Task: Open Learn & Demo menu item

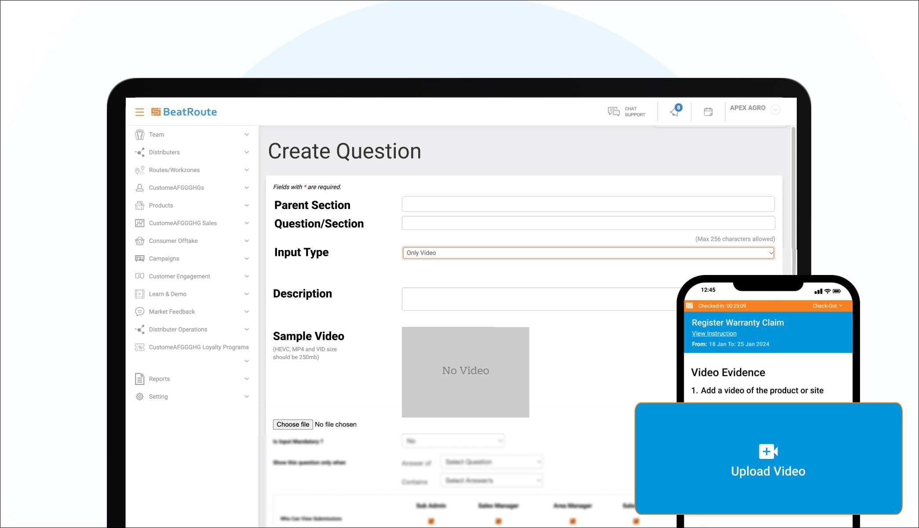Action: [168, 294]
